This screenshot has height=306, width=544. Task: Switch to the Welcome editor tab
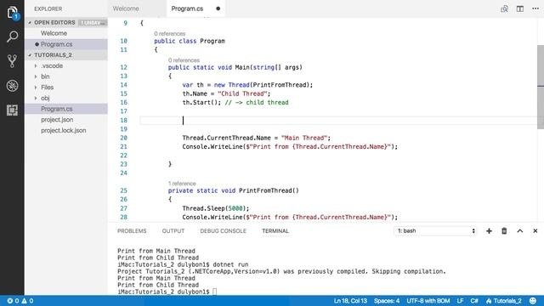pyautogui.click(x=126, y=8)
